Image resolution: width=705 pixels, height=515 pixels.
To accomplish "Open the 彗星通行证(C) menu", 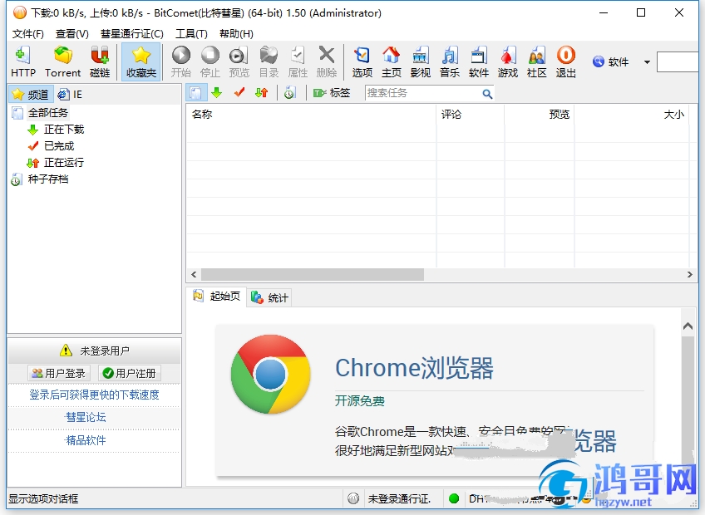I will click(x=131, y=34).
